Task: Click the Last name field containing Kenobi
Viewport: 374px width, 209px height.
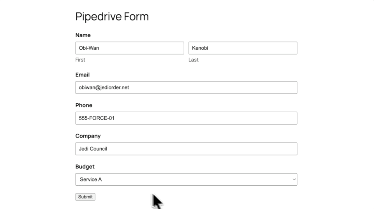Action: click(243, 48)
